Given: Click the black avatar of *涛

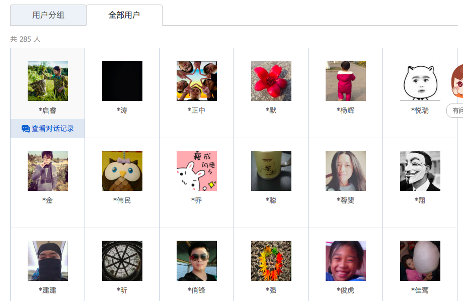Looking at the screenshot, I should tap(122, 81).
